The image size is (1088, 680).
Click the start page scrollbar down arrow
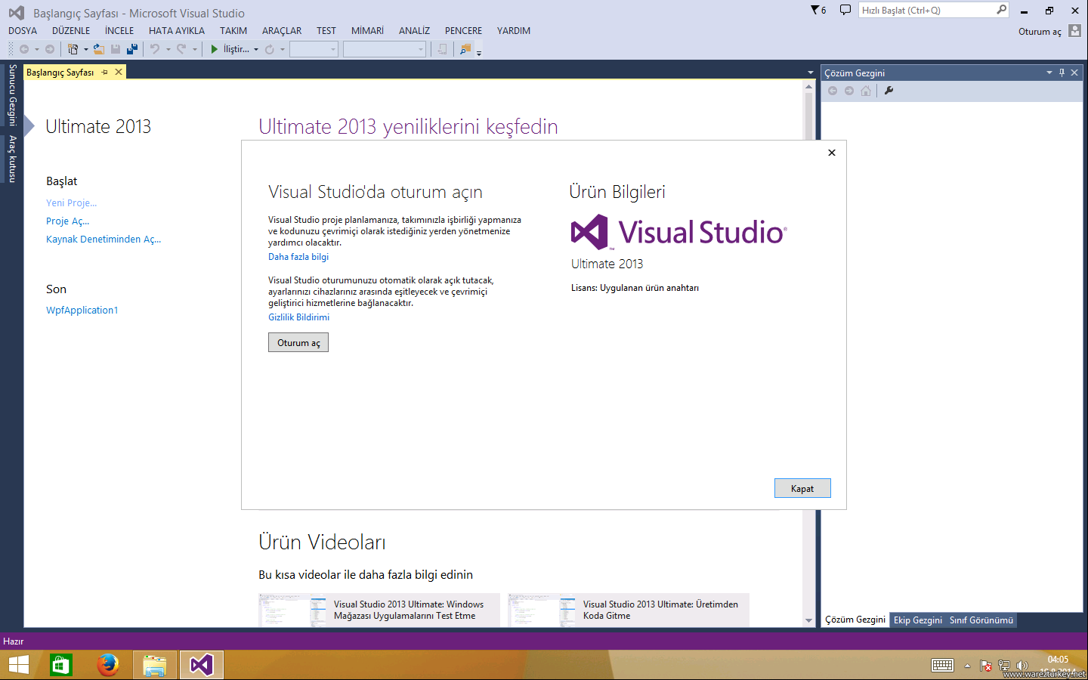pos(809,620)
